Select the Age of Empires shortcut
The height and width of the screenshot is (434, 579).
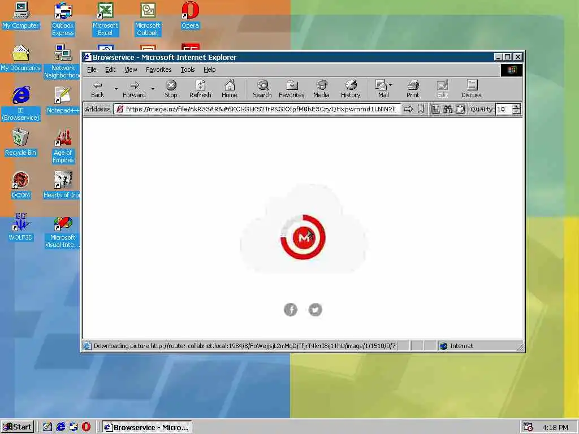[x=63, y=146]
